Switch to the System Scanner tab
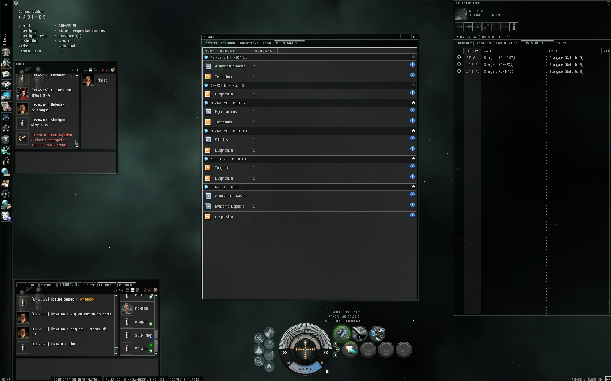The height and width of the screenshot is (381, 611). click(x=221, y=43)
